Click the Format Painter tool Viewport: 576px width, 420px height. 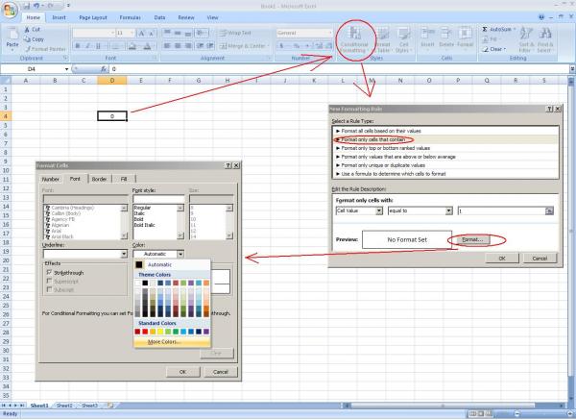tap(48, 48)
